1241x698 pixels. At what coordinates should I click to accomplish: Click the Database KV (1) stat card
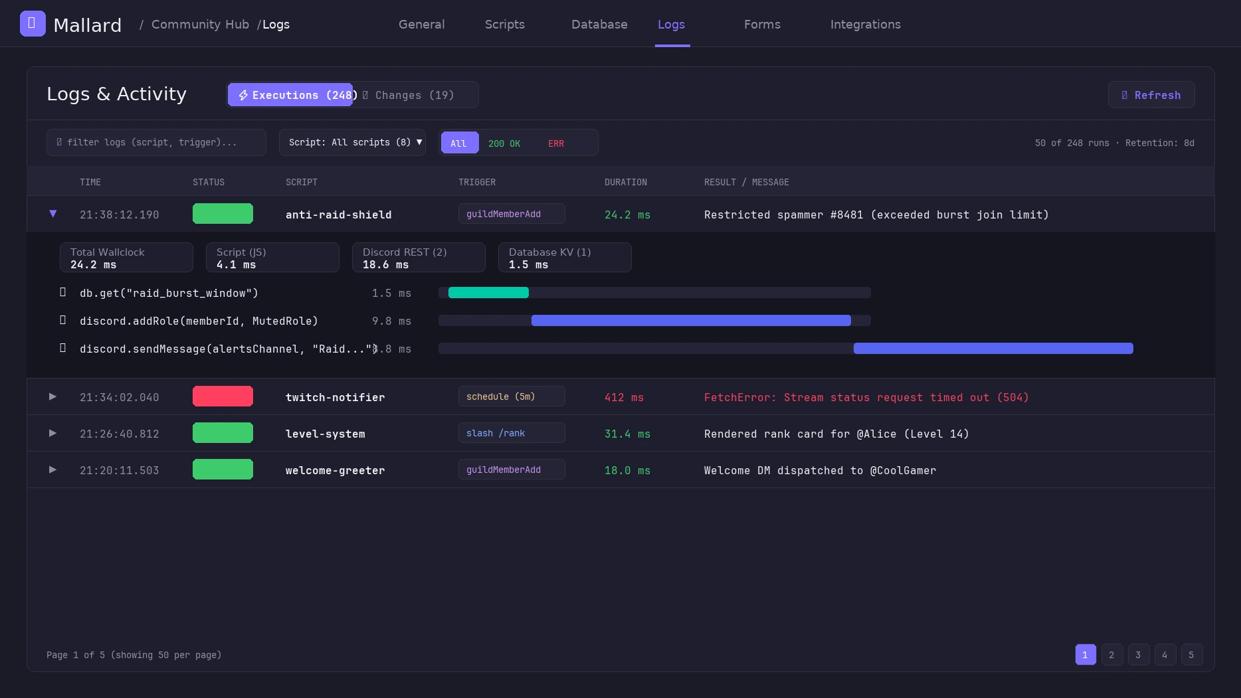(x=565, y=258)
